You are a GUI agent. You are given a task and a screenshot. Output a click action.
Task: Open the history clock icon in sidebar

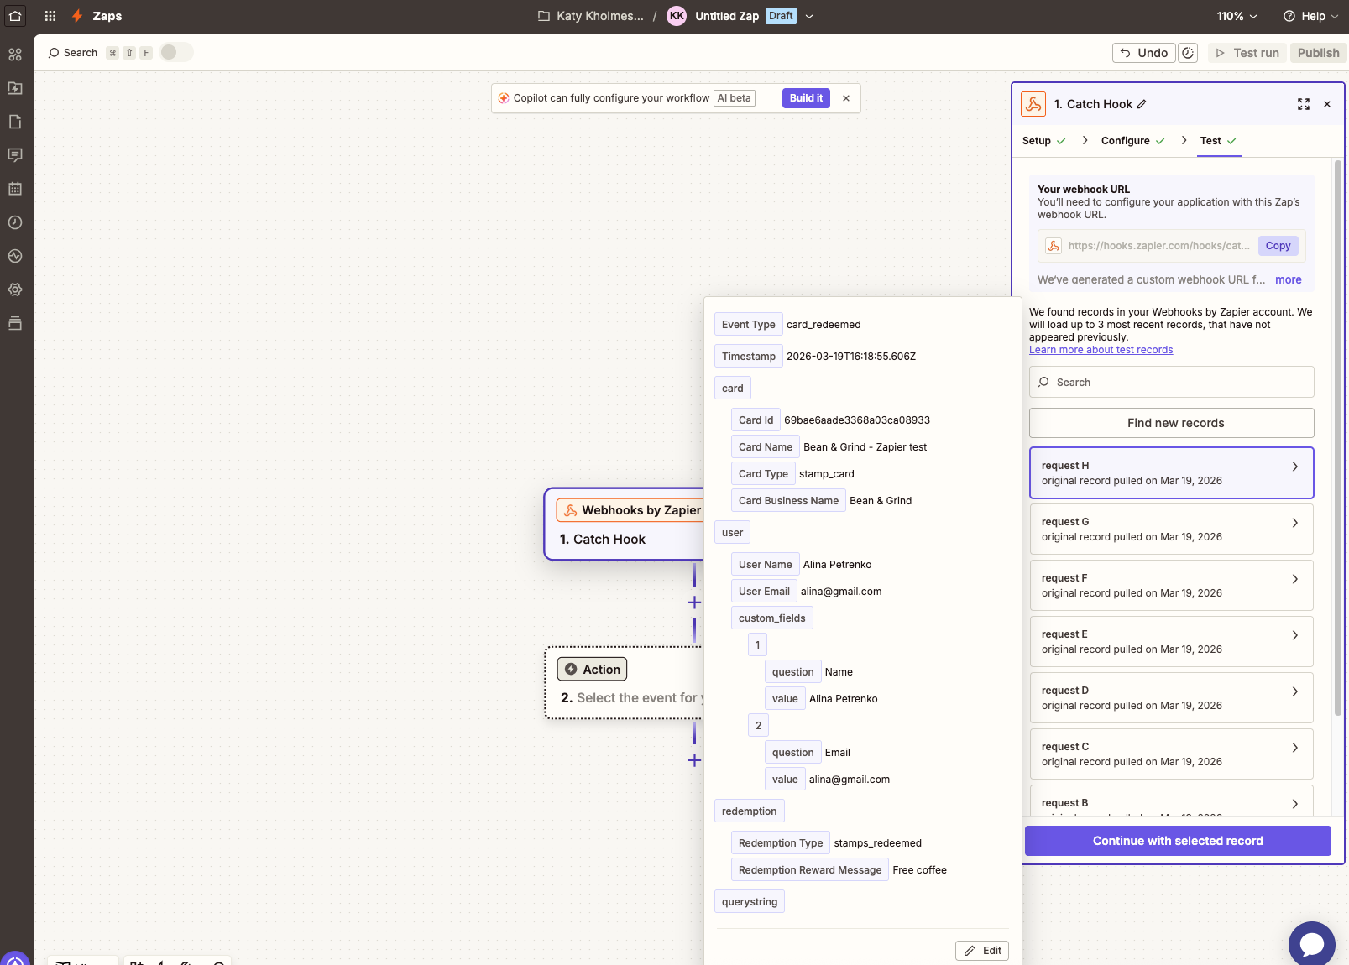point(15,222)
